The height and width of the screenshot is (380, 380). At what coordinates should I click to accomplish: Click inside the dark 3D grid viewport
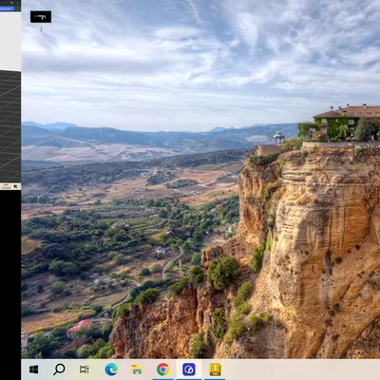[10, 126]
